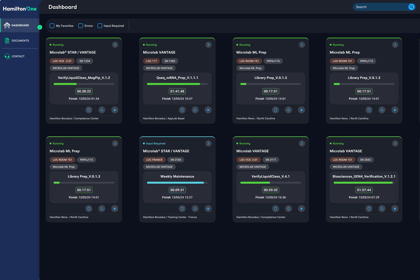This screenshot has height=280, width=420.
Task: Click 'Finish 13/05/24 13:27' text
Action: (177, 197)
